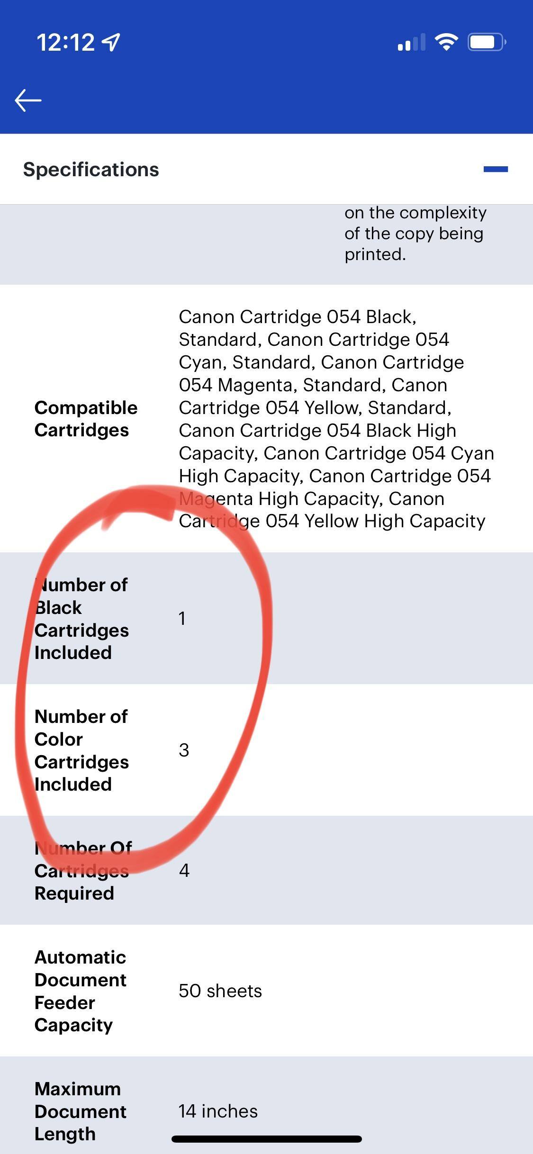Tap the clock showing 12:12
This screenshot has width=533, height=1154.
[66, 42]
